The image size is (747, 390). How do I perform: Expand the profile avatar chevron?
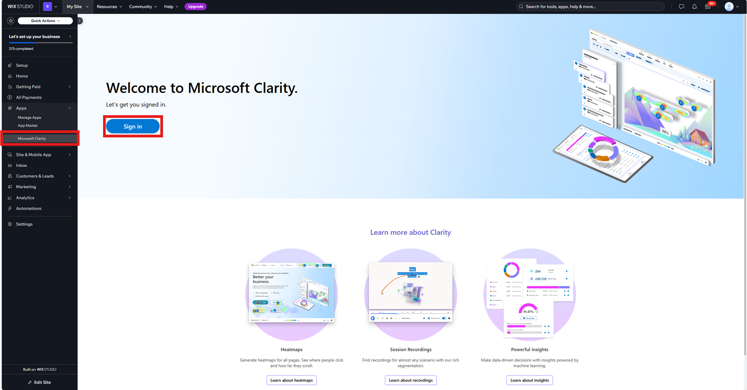(737, 7)
